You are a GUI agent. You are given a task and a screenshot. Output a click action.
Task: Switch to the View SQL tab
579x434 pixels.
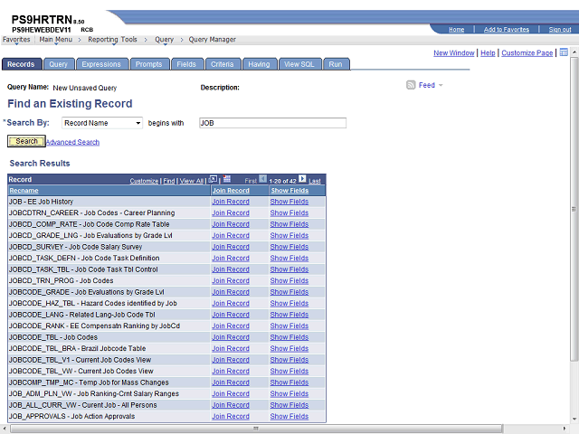click(299, 64)
